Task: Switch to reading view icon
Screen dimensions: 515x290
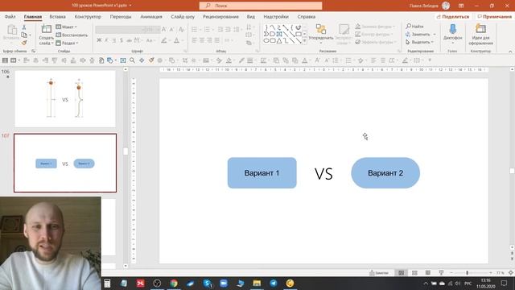Action: 427,273
